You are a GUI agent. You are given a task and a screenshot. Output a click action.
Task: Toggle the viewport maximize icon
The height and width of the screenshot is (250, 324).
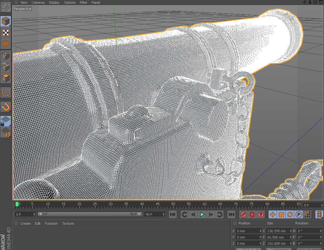(321, 2)
